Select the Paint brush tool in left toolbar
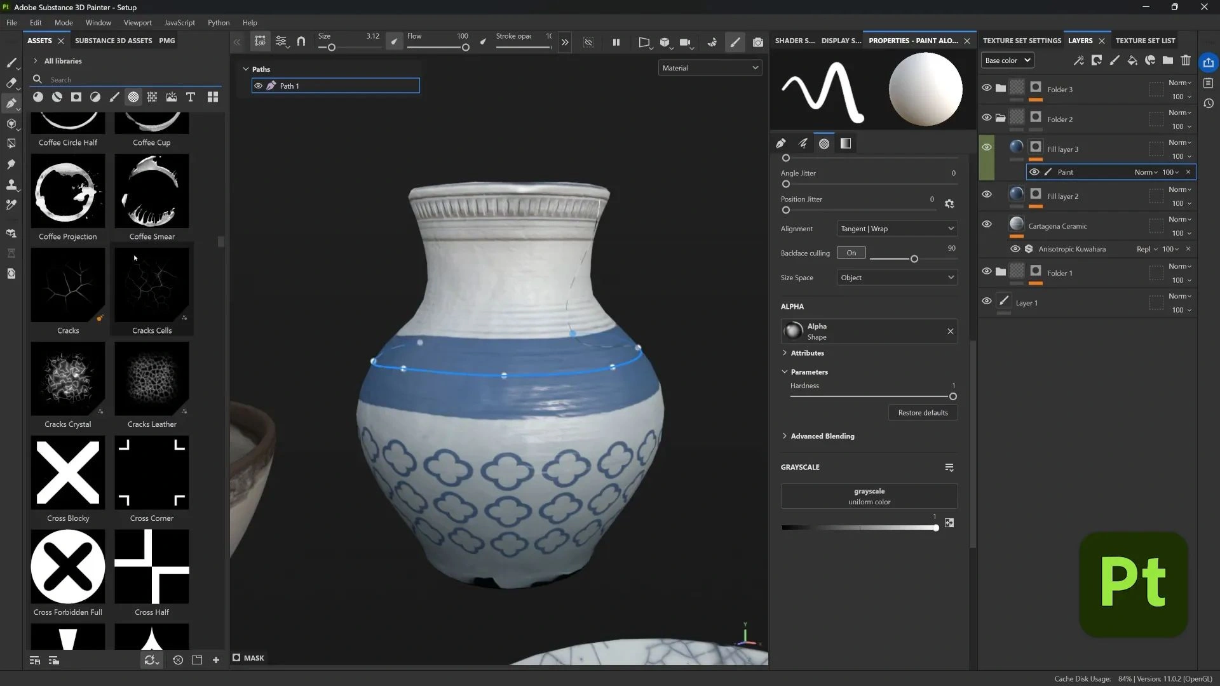The width and height of the screenshot is (1220, 686). tap(11, 62)
